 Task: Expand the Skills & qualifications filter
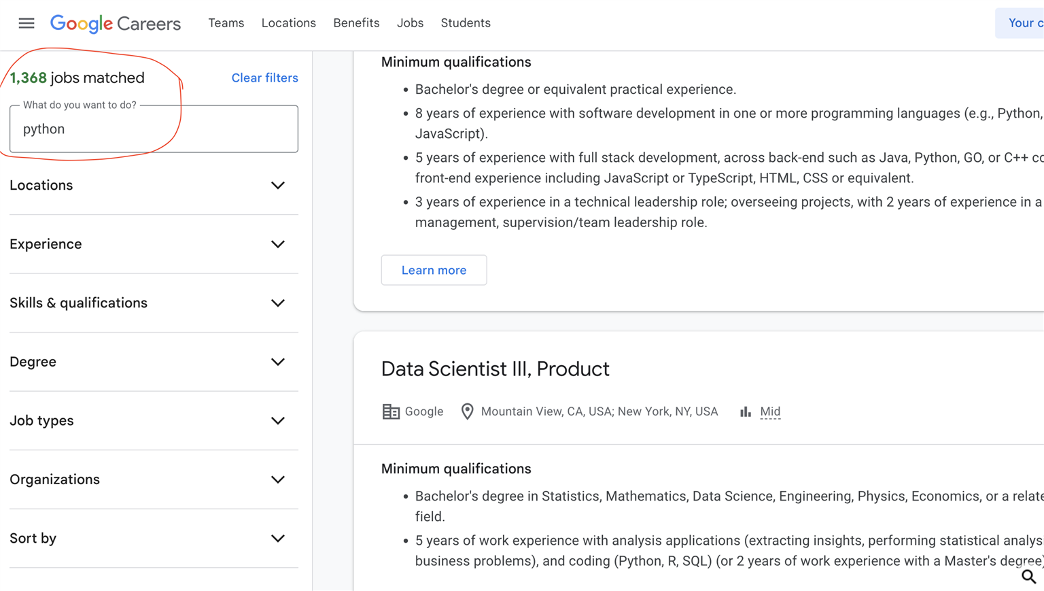[x=154, y=303]
